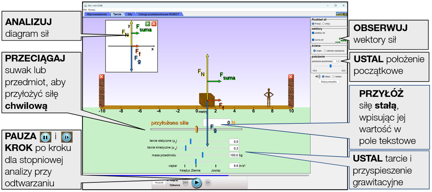The width and height of the screenshot is (432, 192).
Task: Click the wooden crate object
Action: 207,100
